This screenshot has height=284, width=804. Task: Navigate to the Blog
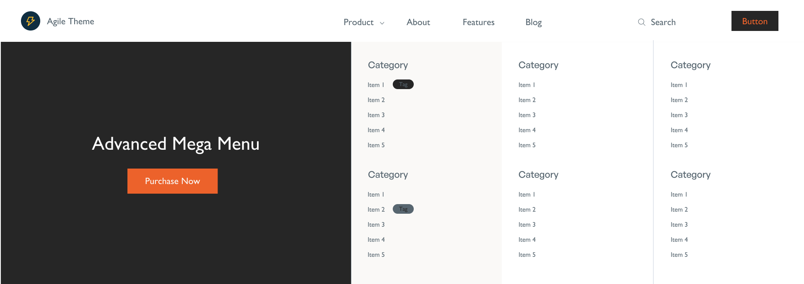(534, 22)
